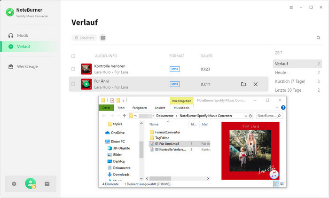Filter history by Kürzlich (7 Tage)

click(x=298, y=81)
